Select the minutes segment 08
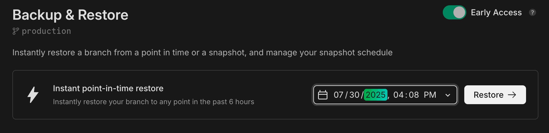 coord(414,95)
